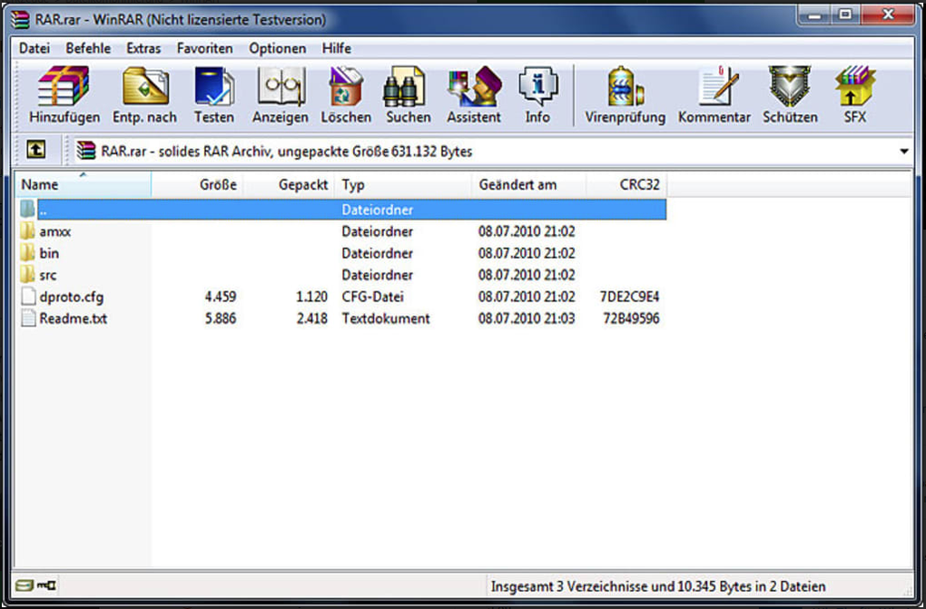Select bin folder name
Viewport: 926px width, 609px height.
click(x=49, y=253)
